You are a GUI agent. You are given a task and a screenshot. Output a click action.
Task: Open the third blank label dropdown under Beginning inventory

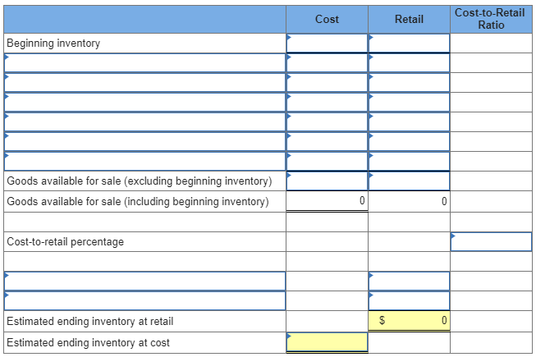point(145,102)
